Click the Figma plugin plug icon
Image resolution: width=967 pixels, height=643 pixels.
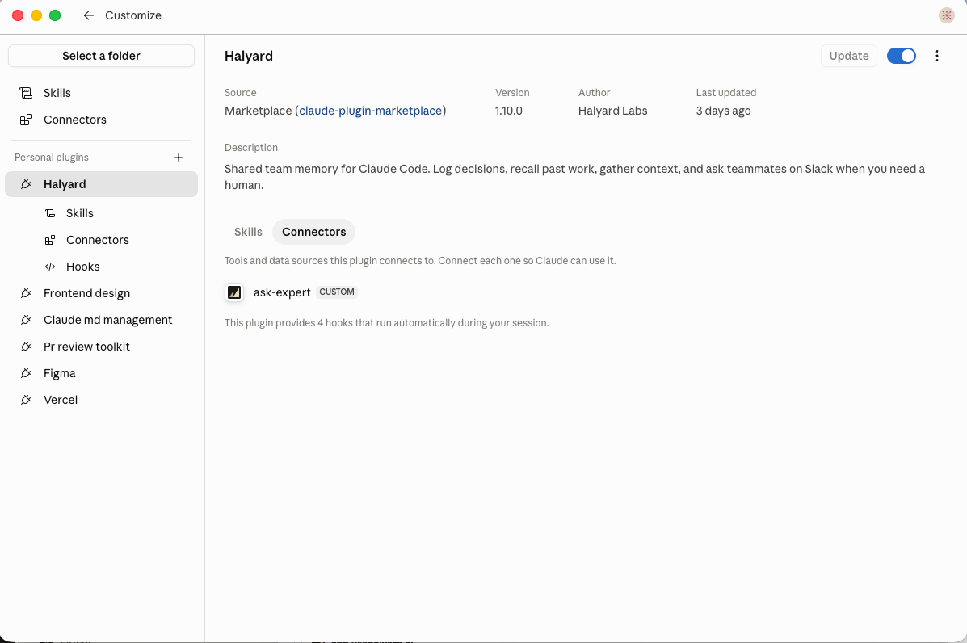pyautogui.click(x=26, y=373)
